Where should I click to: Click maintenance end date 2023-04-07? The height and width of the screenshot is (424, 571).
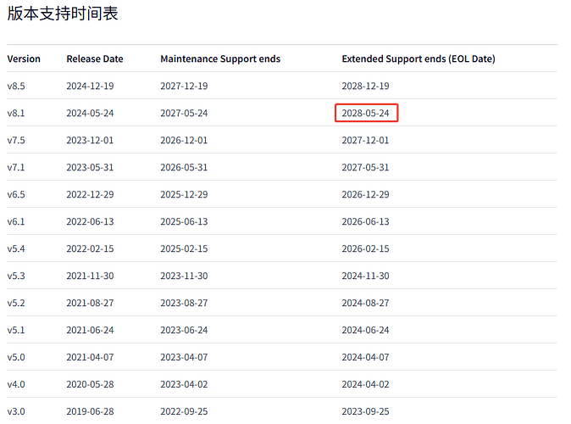click(184, 357)
